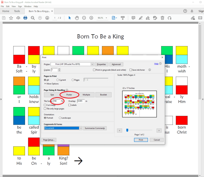Click the Copies stepper arrows
Image resolution: width=204 pixels, height=177 pixels.
click(59, 70)
